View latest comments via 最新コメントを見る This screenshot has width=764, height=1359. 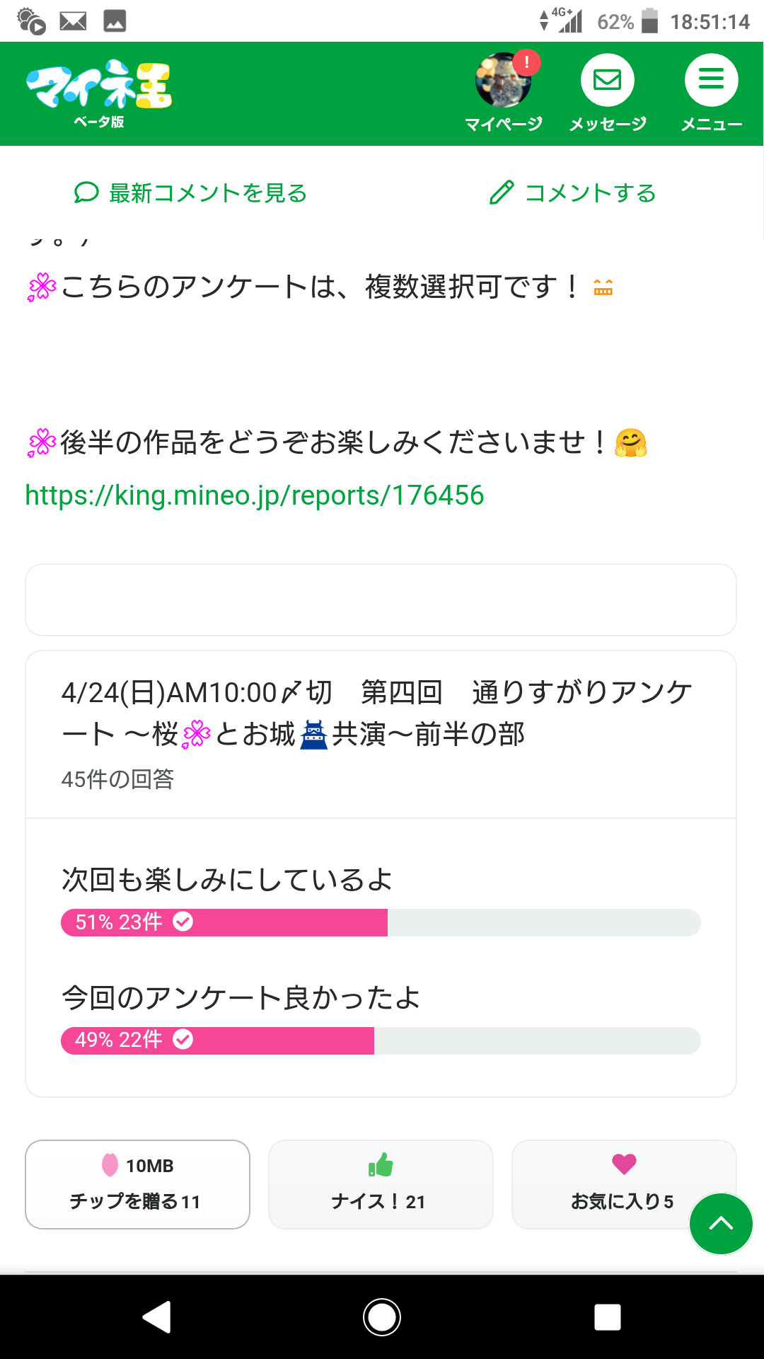click(x=191, y=193)
